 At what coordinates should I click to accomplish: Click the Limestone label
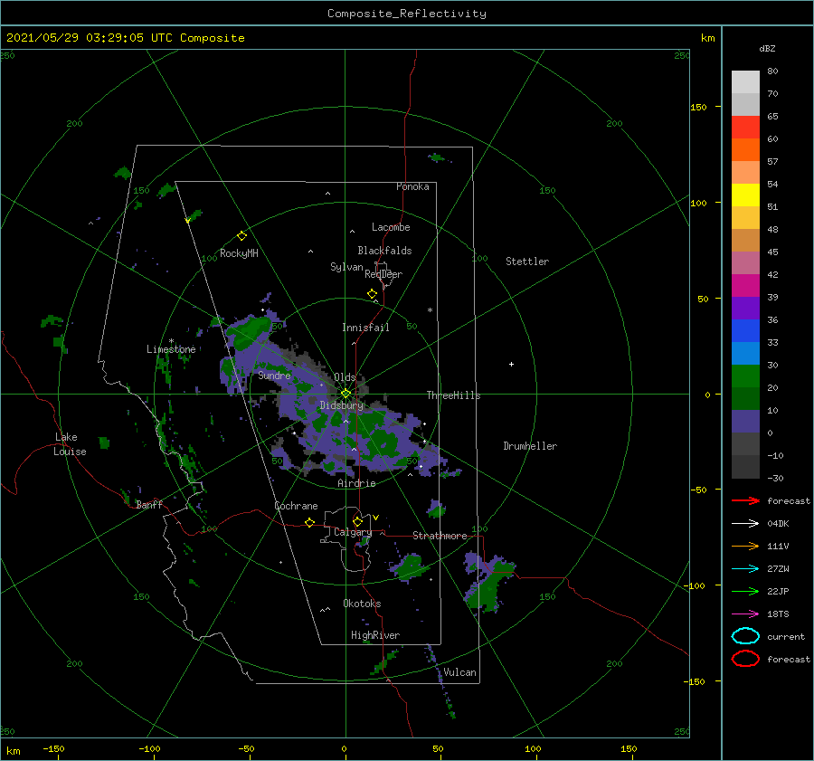(x=171, y=349)
